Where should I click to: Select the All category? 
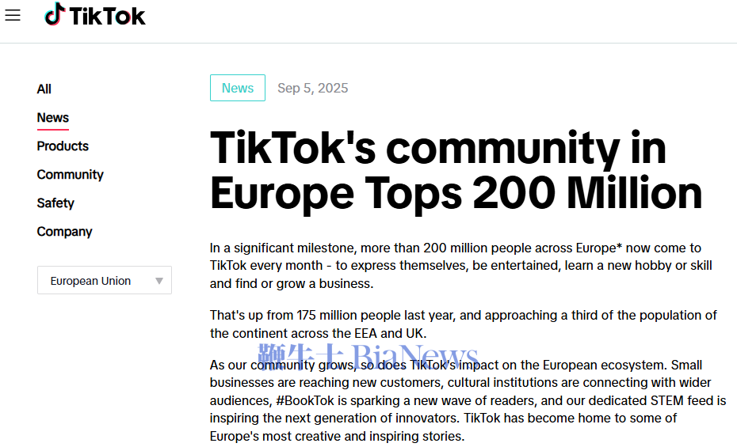tap(44, 89)
